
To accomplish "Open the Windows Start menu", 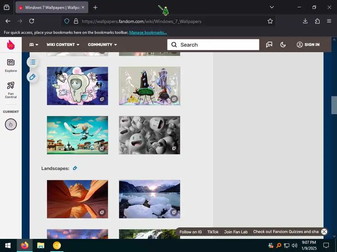I will point(8,245).
